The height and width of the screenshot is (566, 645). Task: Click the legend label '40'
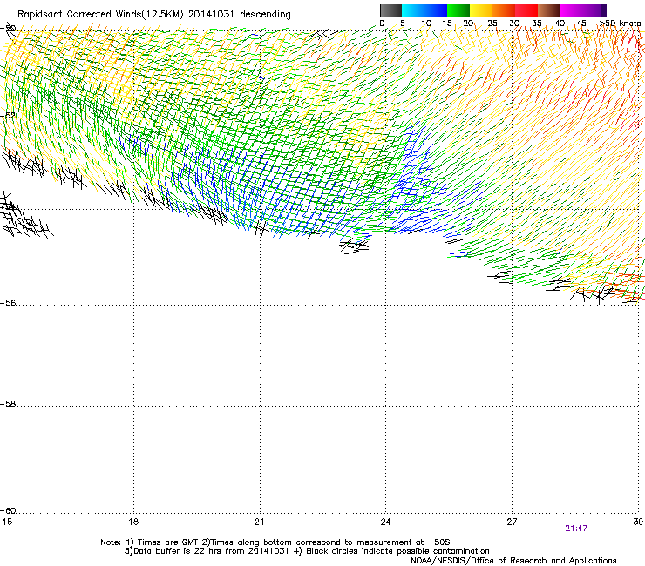click(x=560, y=24)
